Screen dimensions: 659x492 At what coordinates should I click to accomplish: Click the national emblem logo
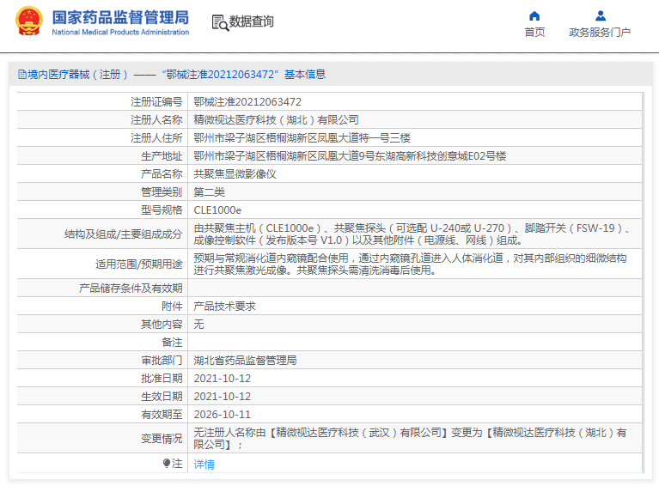pos(29,21)
